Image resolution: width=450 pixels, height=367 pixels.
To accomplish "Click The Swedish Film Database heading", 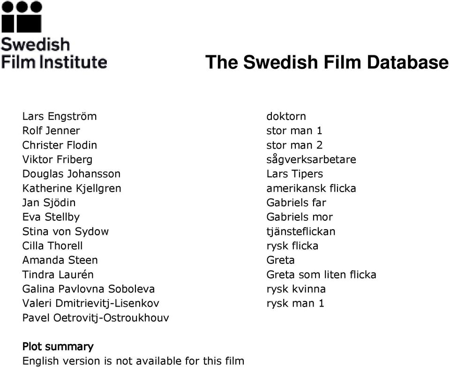I will pos(327,62).
